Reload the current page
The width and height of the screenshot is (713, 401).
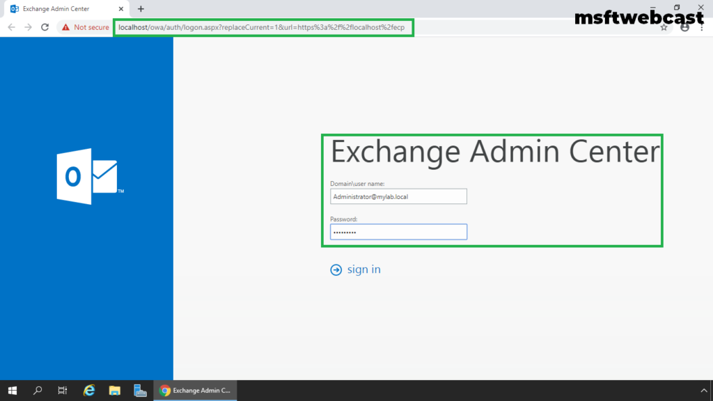point(45,27)
